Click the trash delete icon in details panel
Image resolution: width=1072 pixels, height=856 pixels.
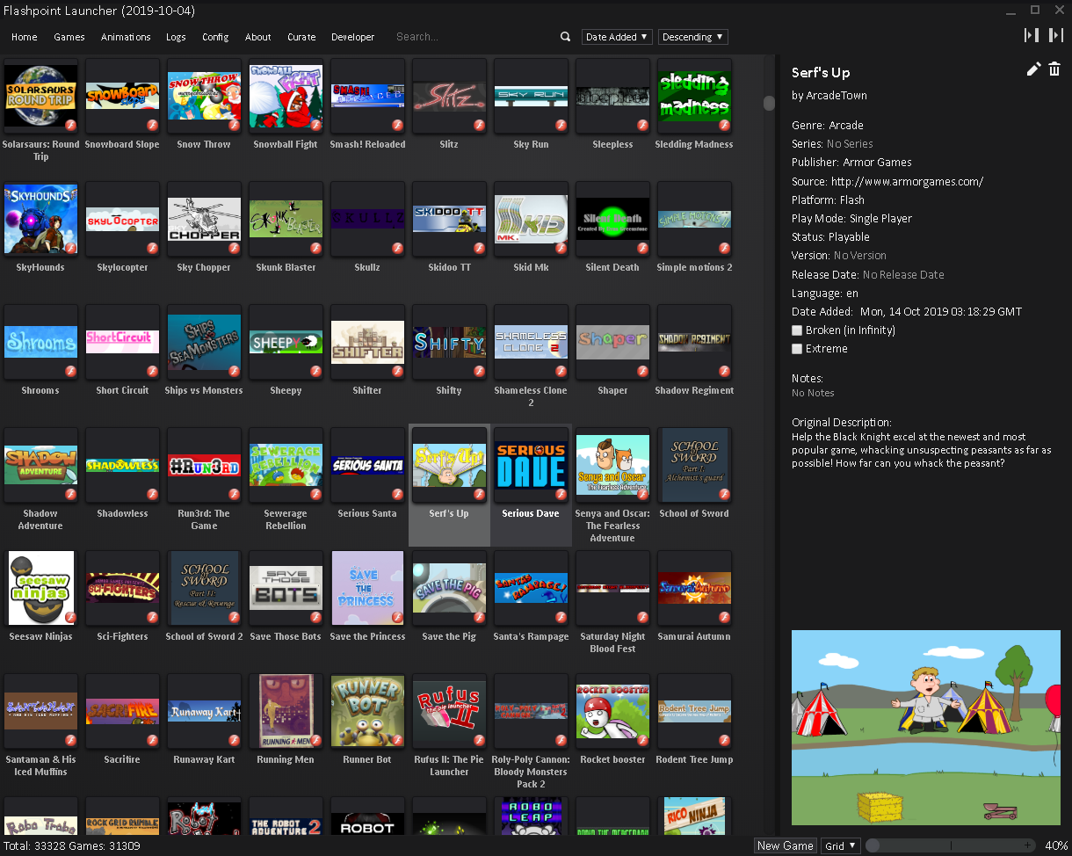click(x=1054, y=69)
